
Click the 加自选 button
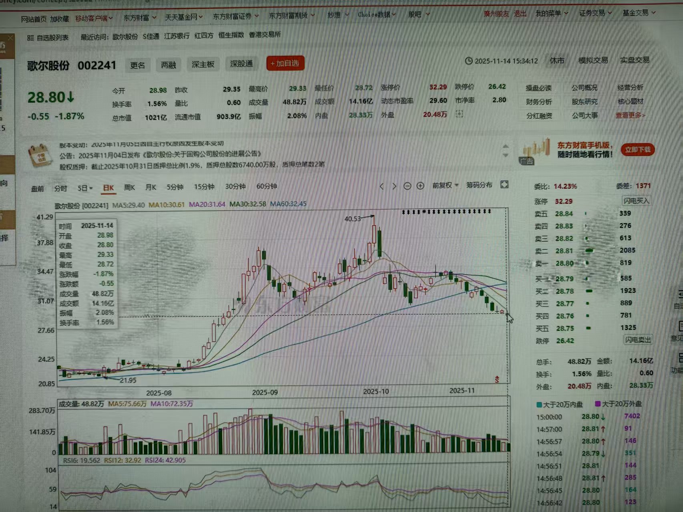(x=285, y=63)
